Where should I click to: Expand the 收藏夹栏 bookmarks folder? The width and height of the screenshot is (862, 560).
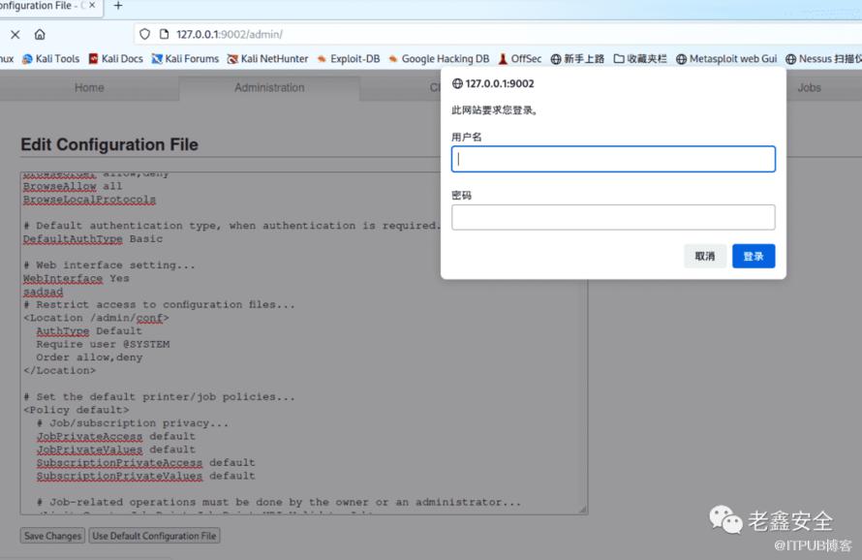pyautogui.click(x=639, y=58)
